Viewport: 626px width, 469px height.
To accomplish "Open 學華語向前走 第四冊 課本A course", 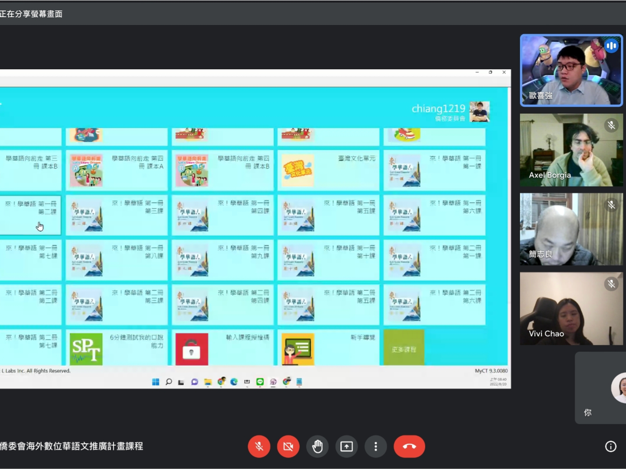I will point(86,171).
